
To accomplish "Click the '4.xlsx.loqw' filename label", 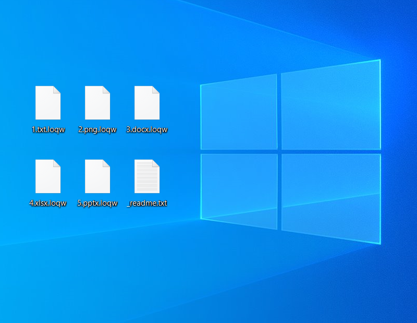I will [48, 204].
